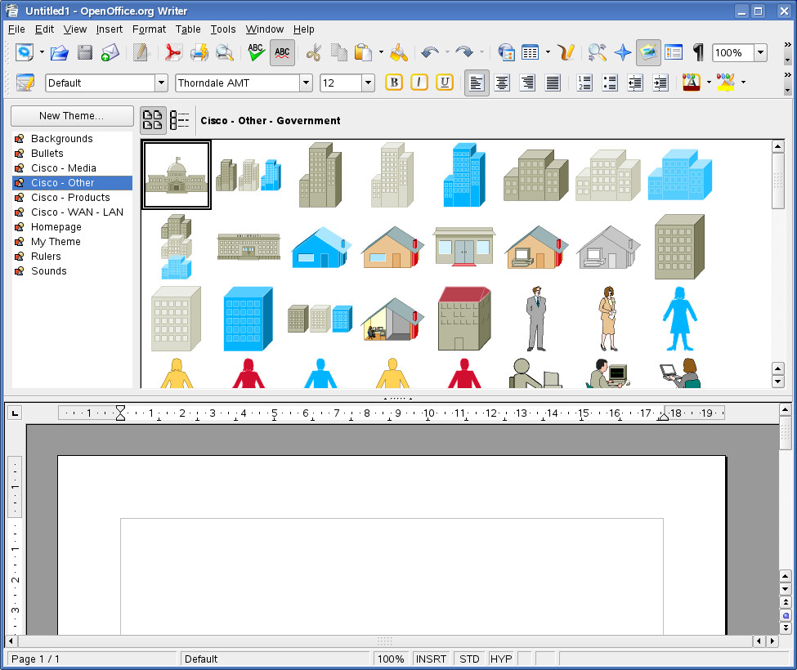Expand the Font Color dropdown arrow
Viewport: 797px width, 670px height.
tap(709, 83)
